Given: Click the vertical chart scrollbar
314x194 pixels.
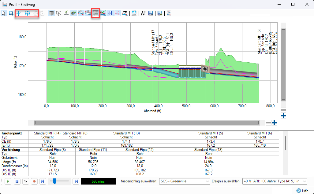Looking at the screenshot, I should pyautogui.click(x=283, y=65).
